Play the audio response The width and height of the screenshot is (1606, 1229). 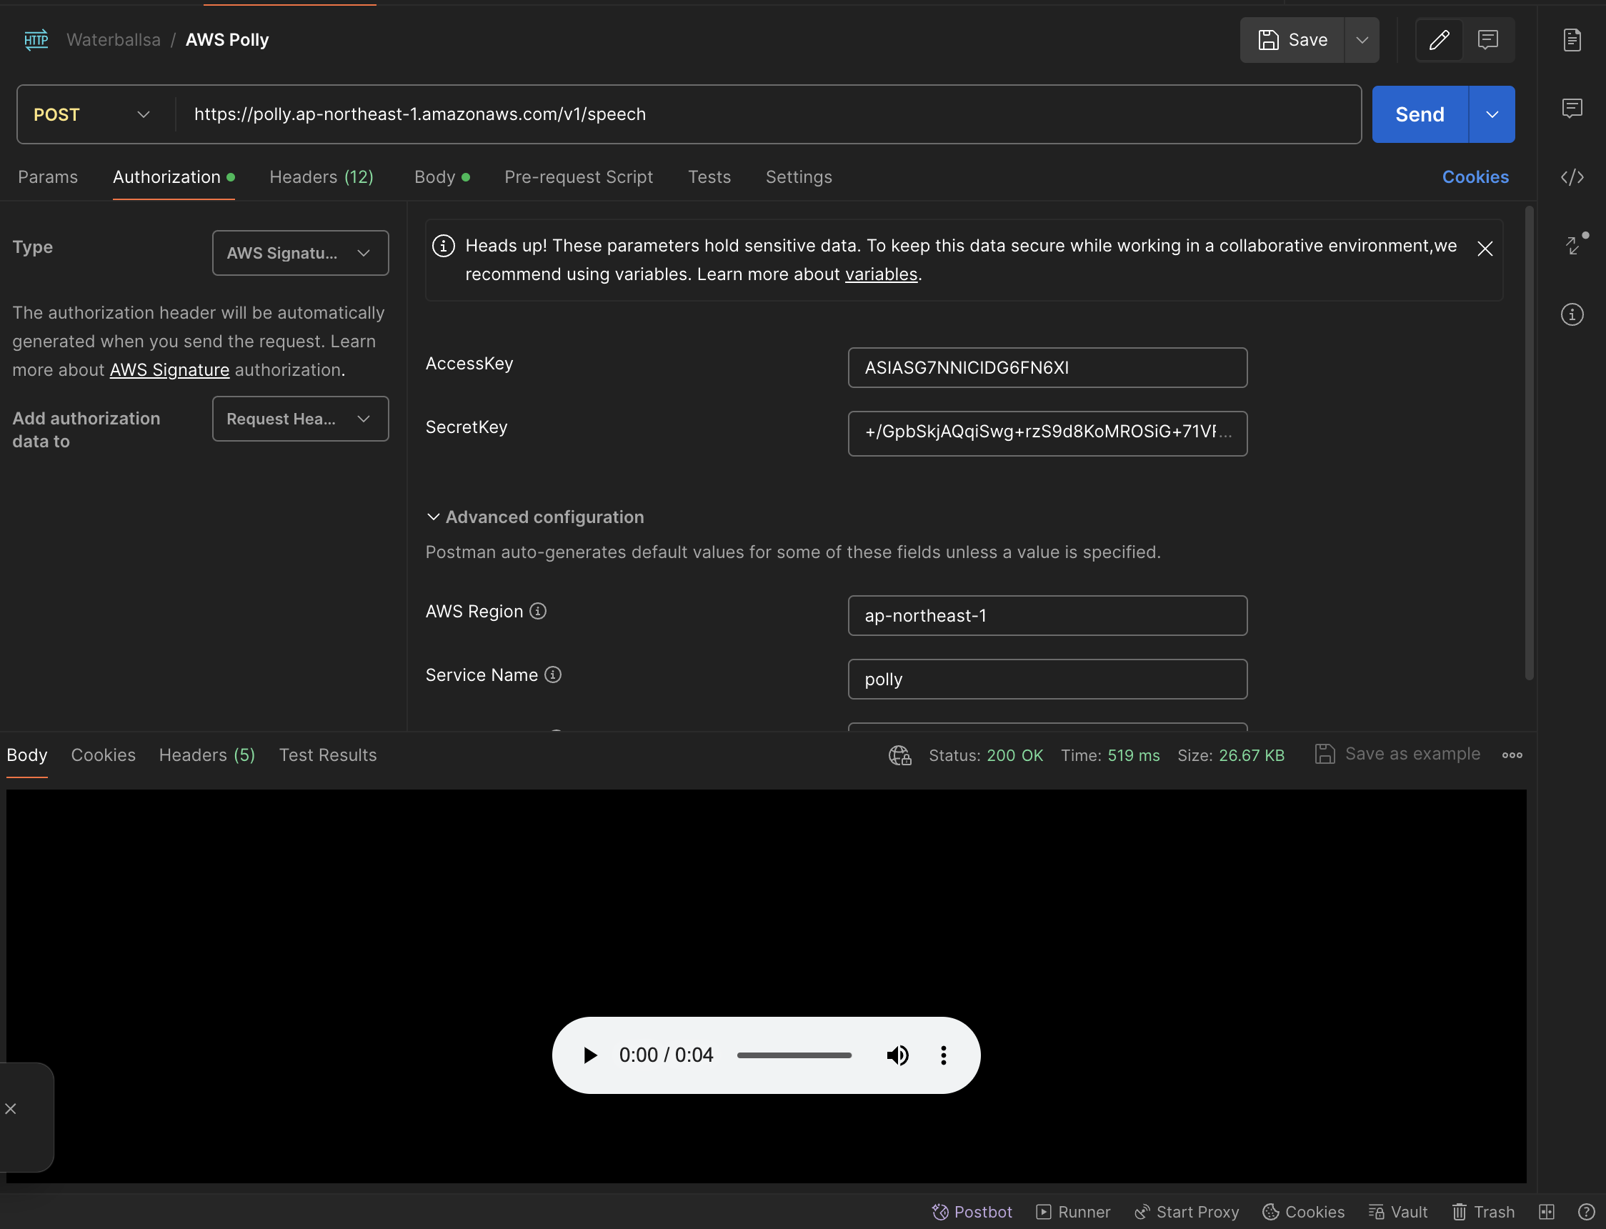(x=590, y=1055)
